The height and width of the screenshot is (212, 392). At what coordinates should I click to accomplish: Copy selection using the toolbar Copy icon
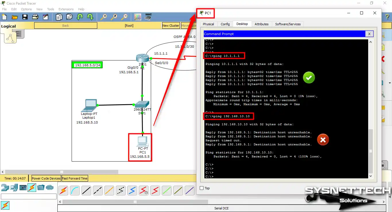point(59,17)
